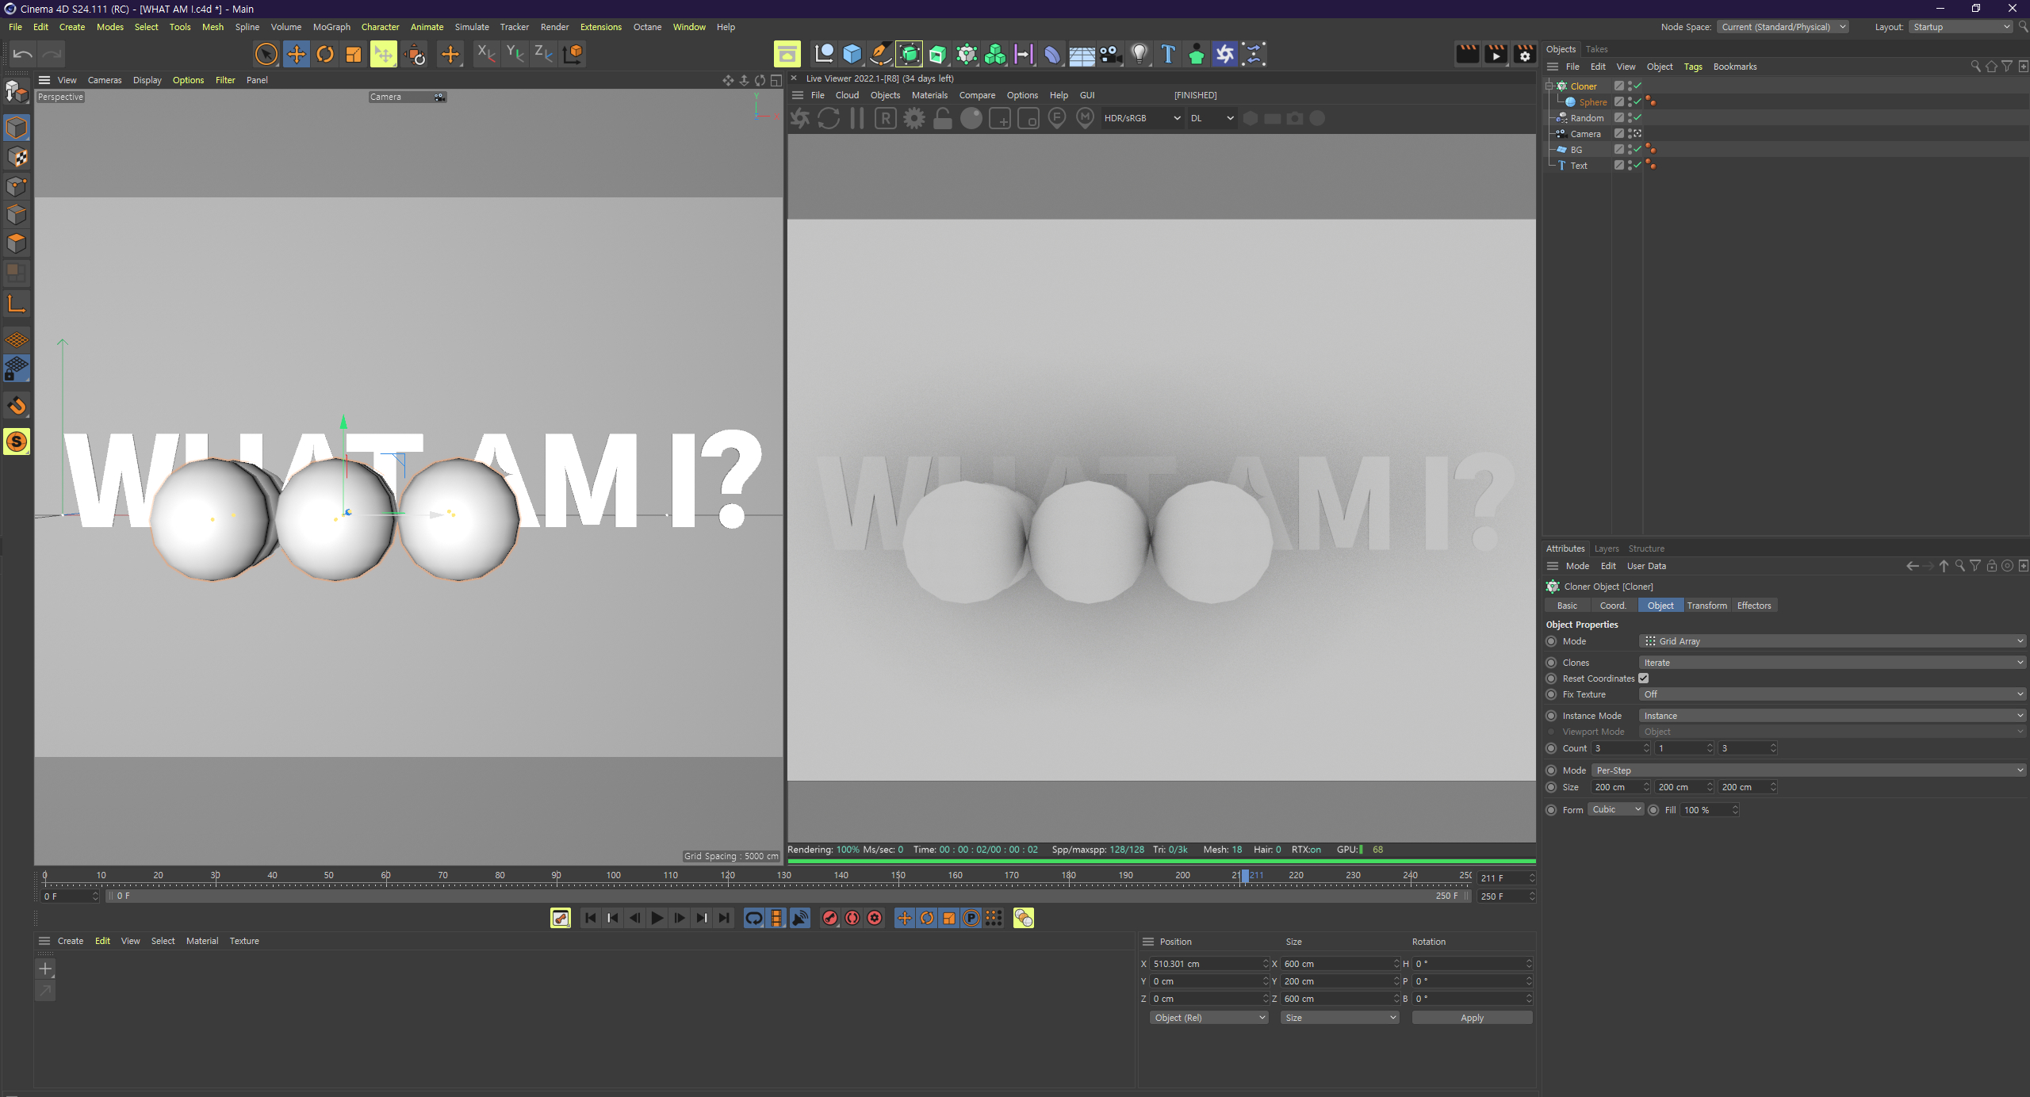Toggle timeline sound speaker icon
2030x1097 pixels.
click(x=800, y=918)
